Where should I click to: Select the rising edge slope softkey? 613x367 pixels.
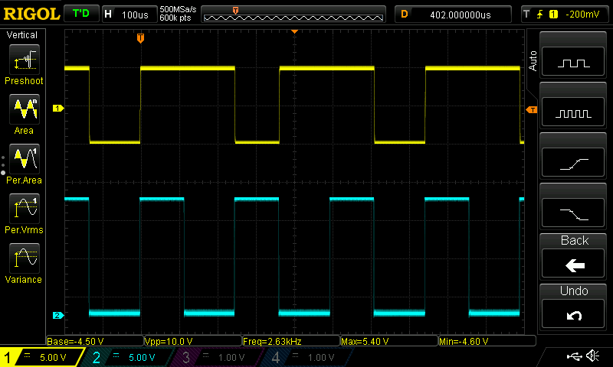click(573, 163)
